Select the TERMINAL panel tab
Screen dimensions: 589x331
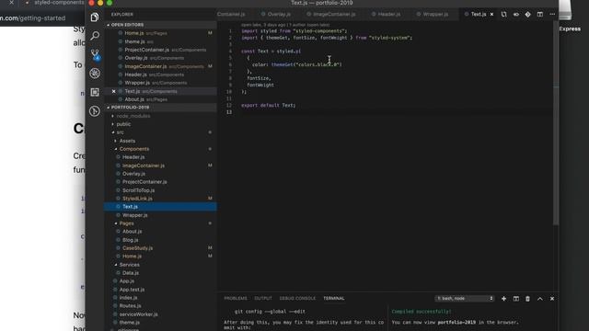click(x=333, y=299)
